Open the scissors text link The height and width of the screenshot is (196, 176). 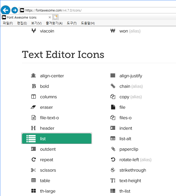(x=48, y=170)
